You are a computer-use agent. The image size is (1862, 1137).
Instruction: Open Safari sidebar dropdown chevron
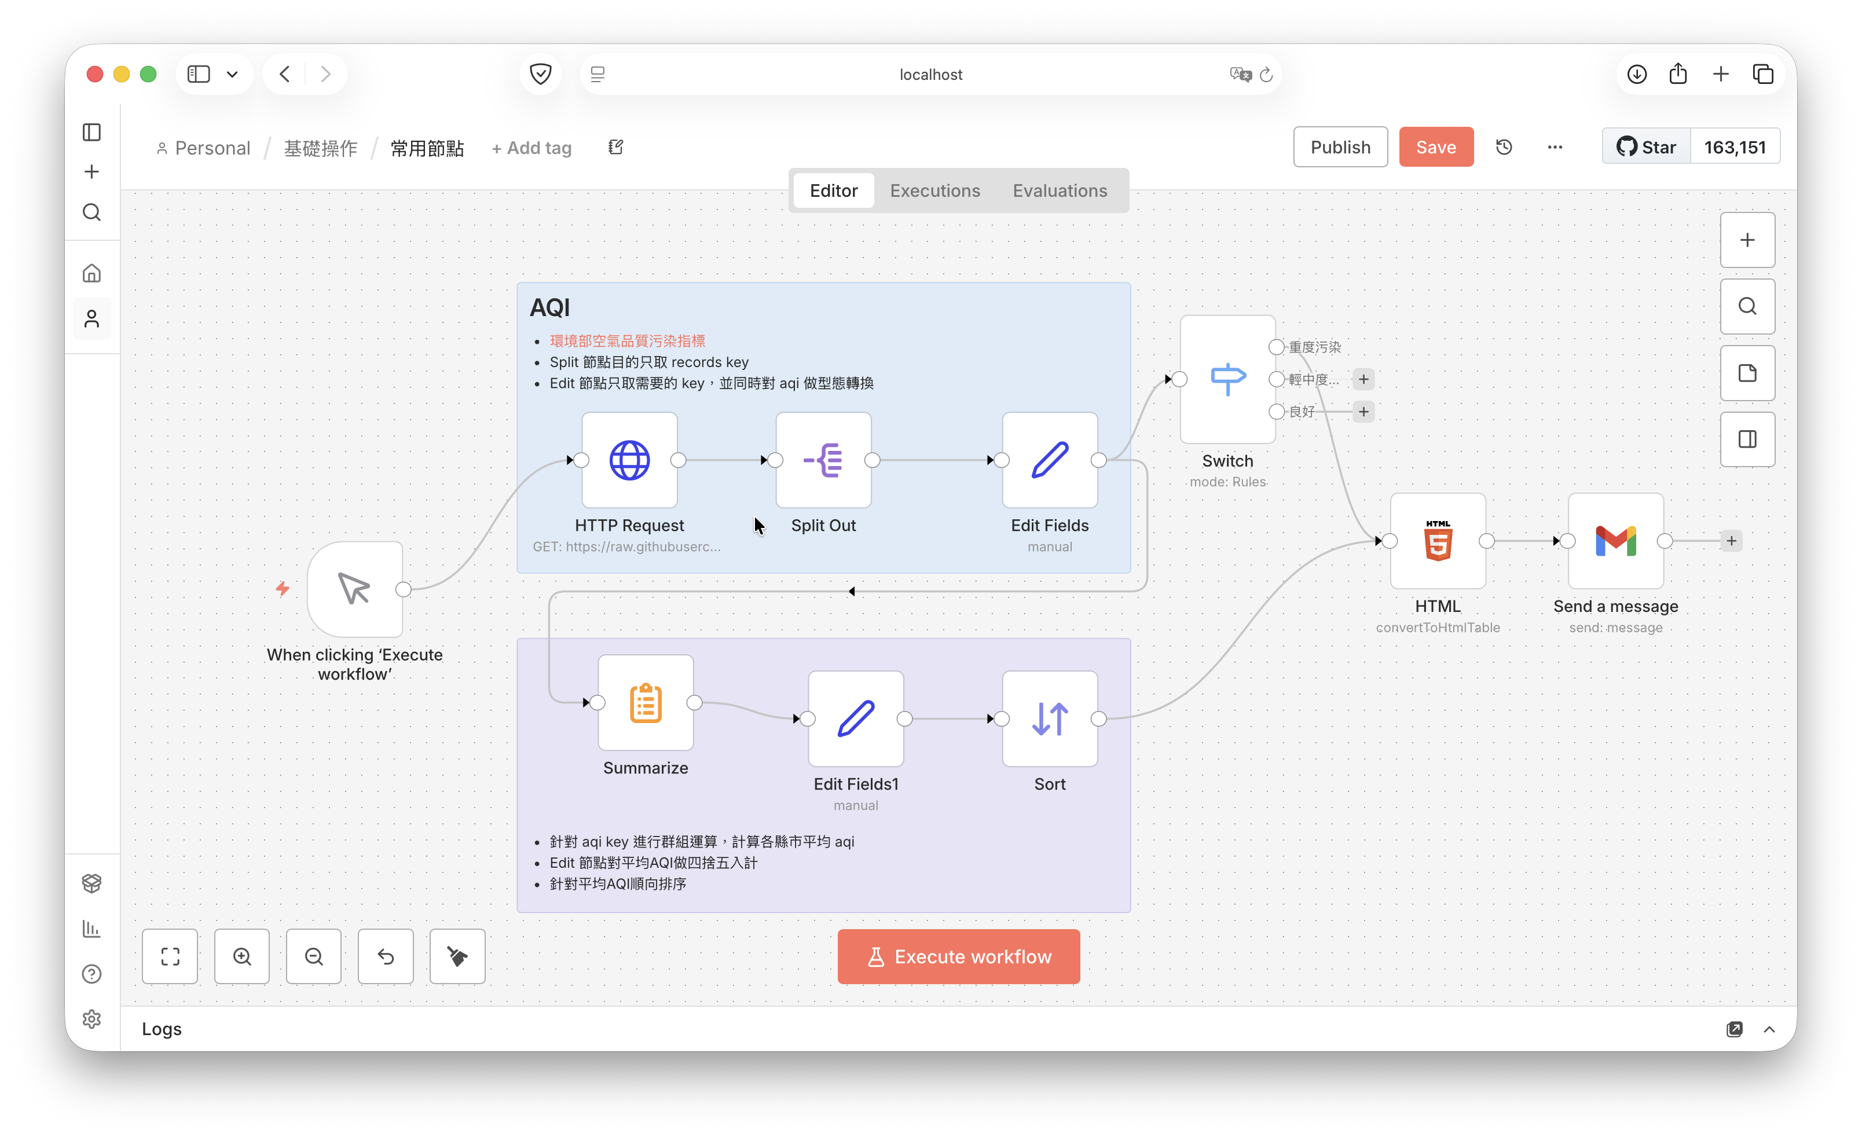click(x=232, y=74)
